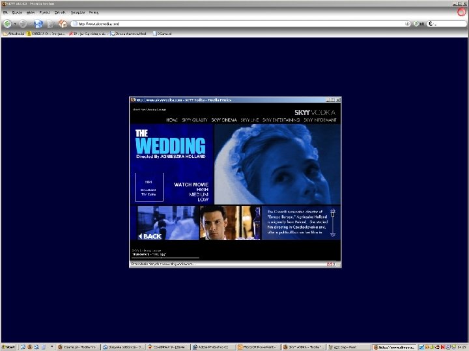Expand the quick launch overflow chevron
The height and width of the screenshot is (351, 469).
click(51, 346)
